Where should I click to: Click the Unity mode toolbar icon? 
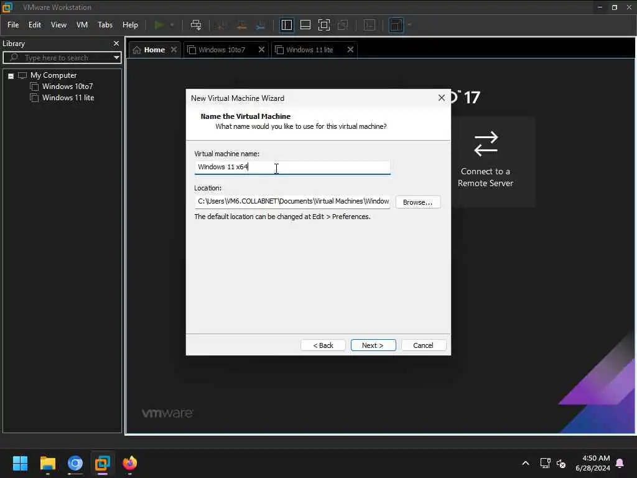click(343, 25)
